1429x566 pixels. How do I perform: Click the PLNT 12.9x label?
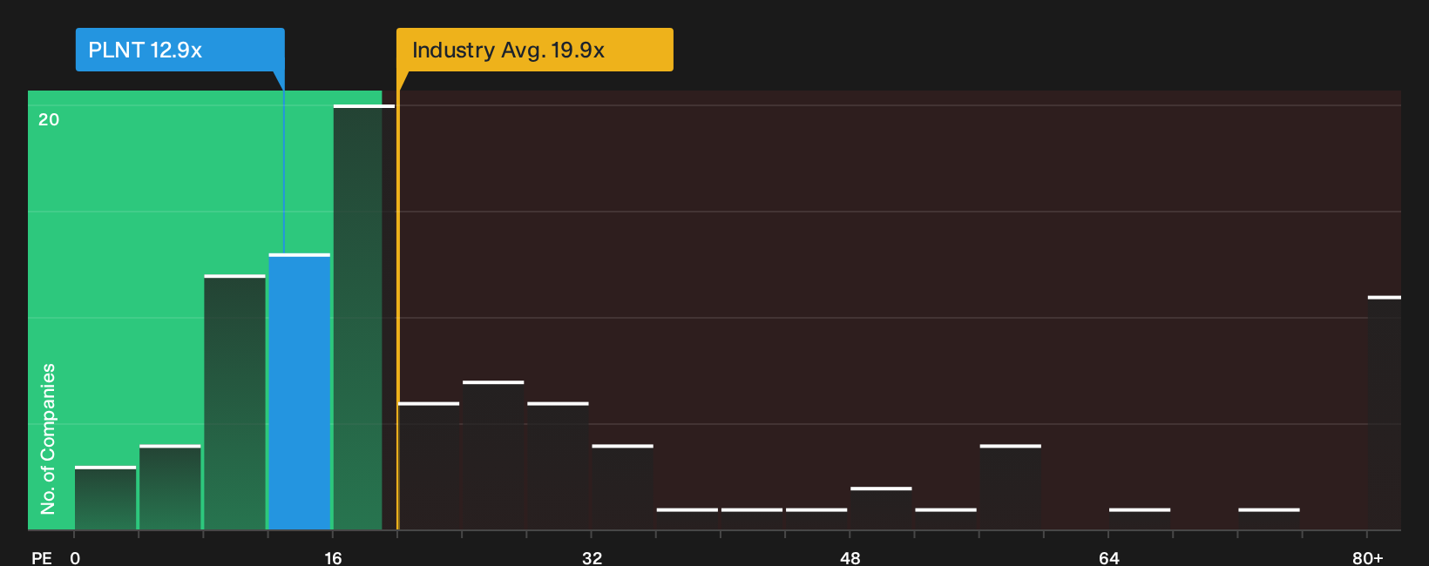click(x=180, y=50)
